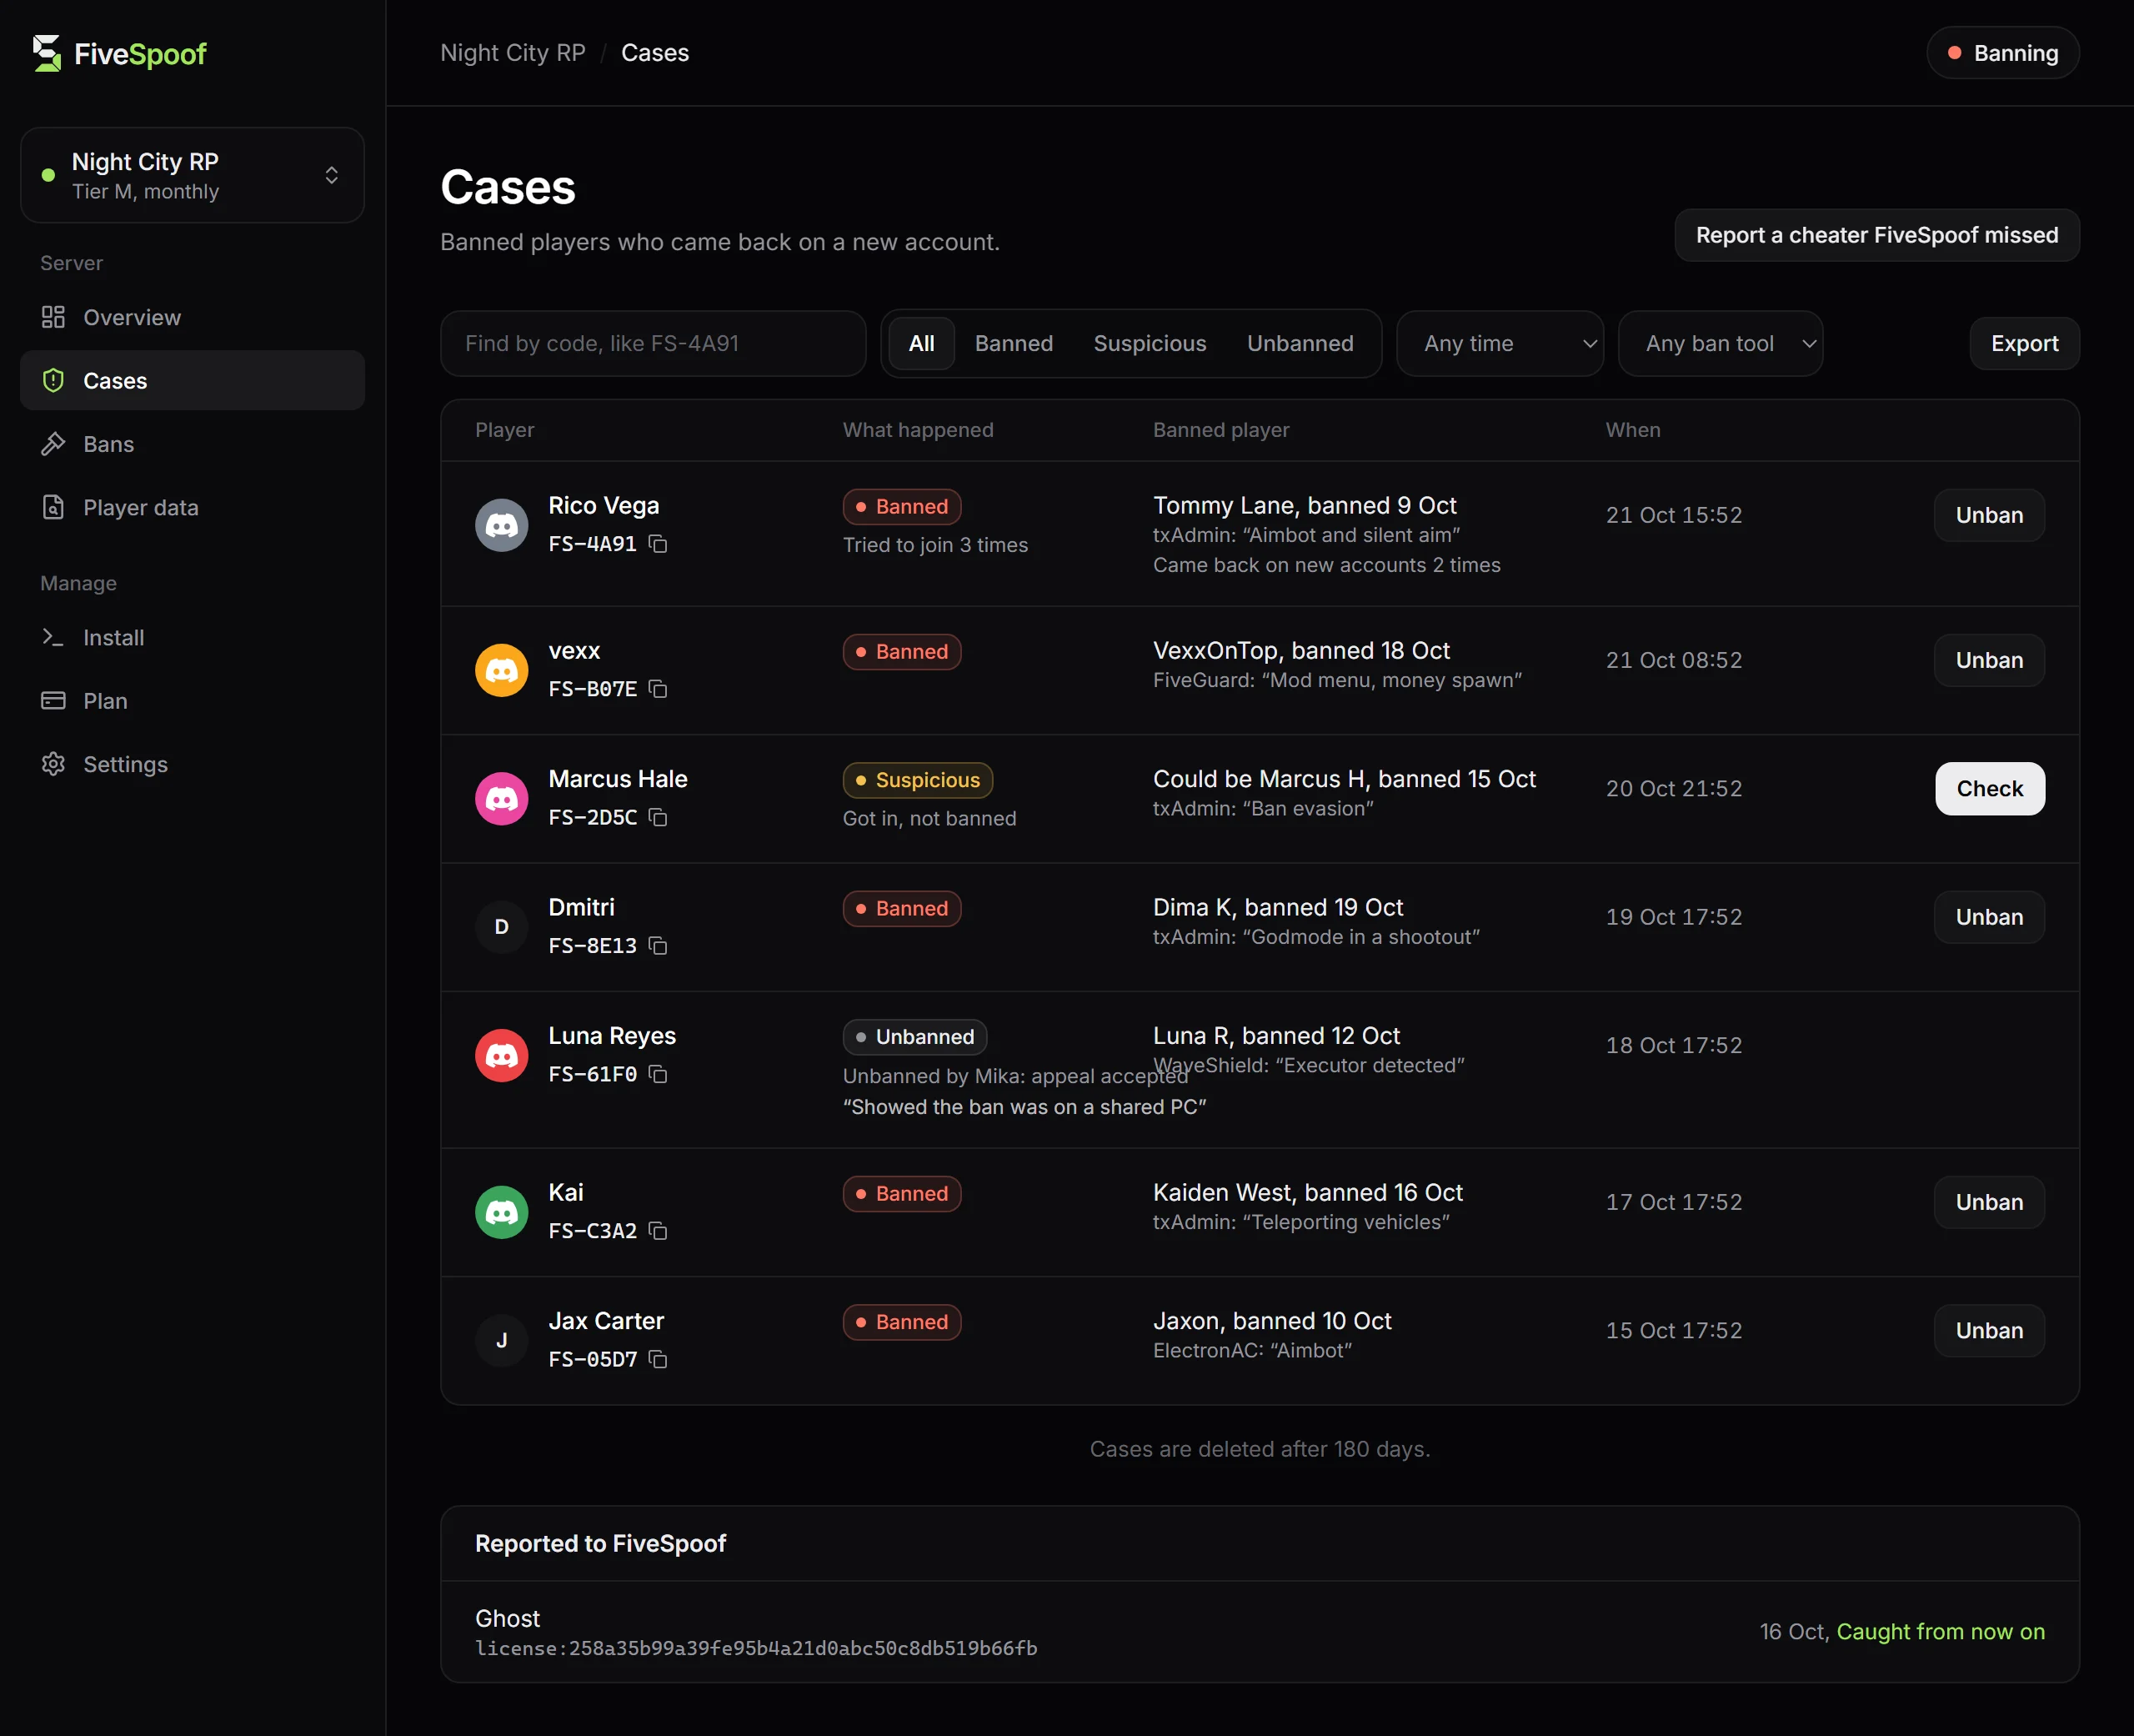
Task: Click 'Caught from now on' status text
Action: (1940, 1631)
